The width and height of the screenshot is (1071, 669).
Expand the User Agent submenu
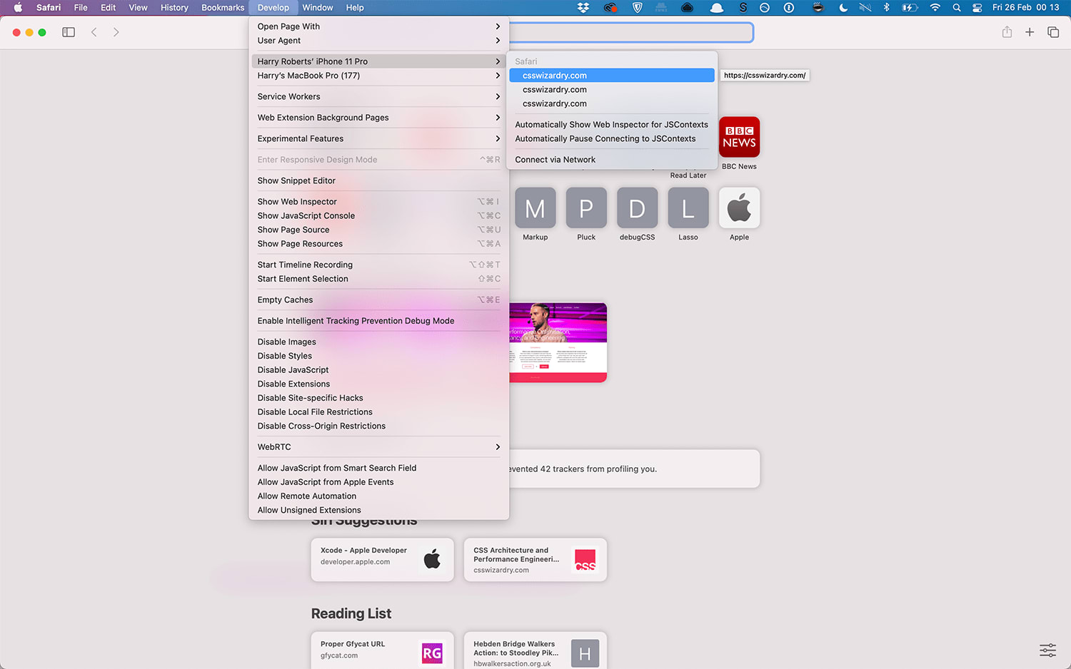[378, 41]
